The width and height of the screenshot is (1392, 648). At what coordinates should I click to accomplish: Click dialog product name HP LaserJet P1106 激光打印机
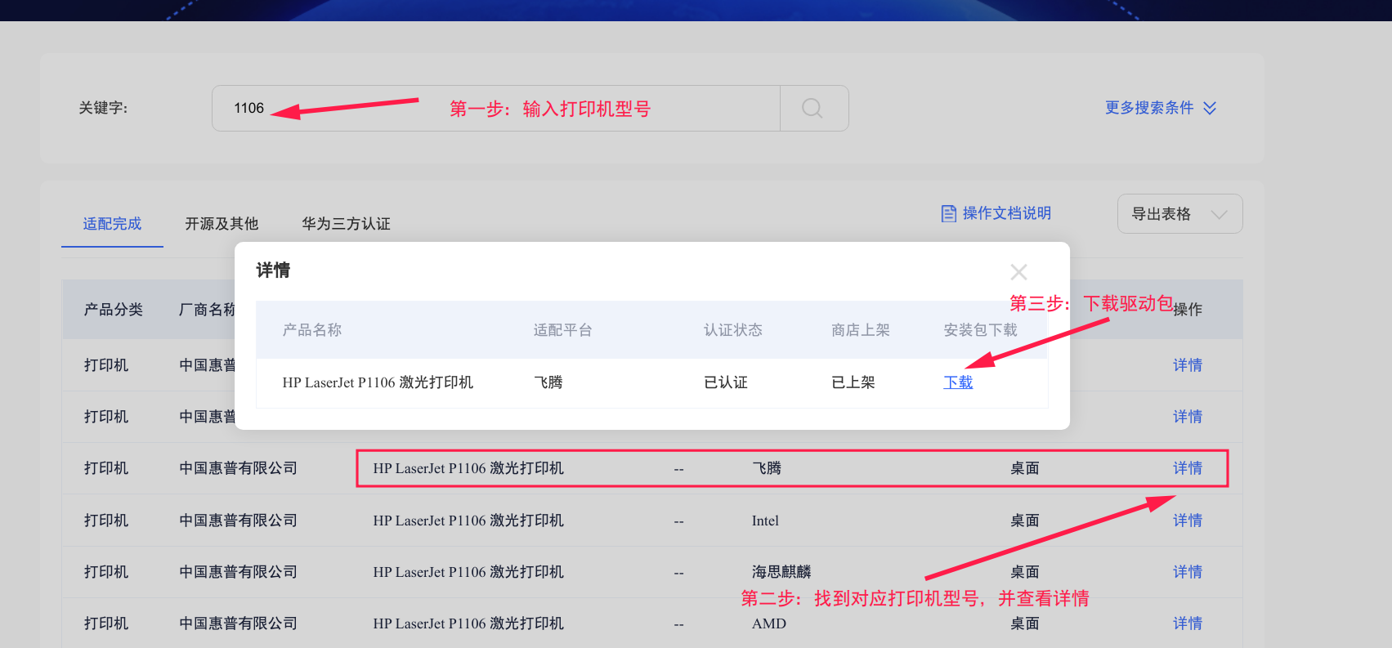click(x=378, y=382)
